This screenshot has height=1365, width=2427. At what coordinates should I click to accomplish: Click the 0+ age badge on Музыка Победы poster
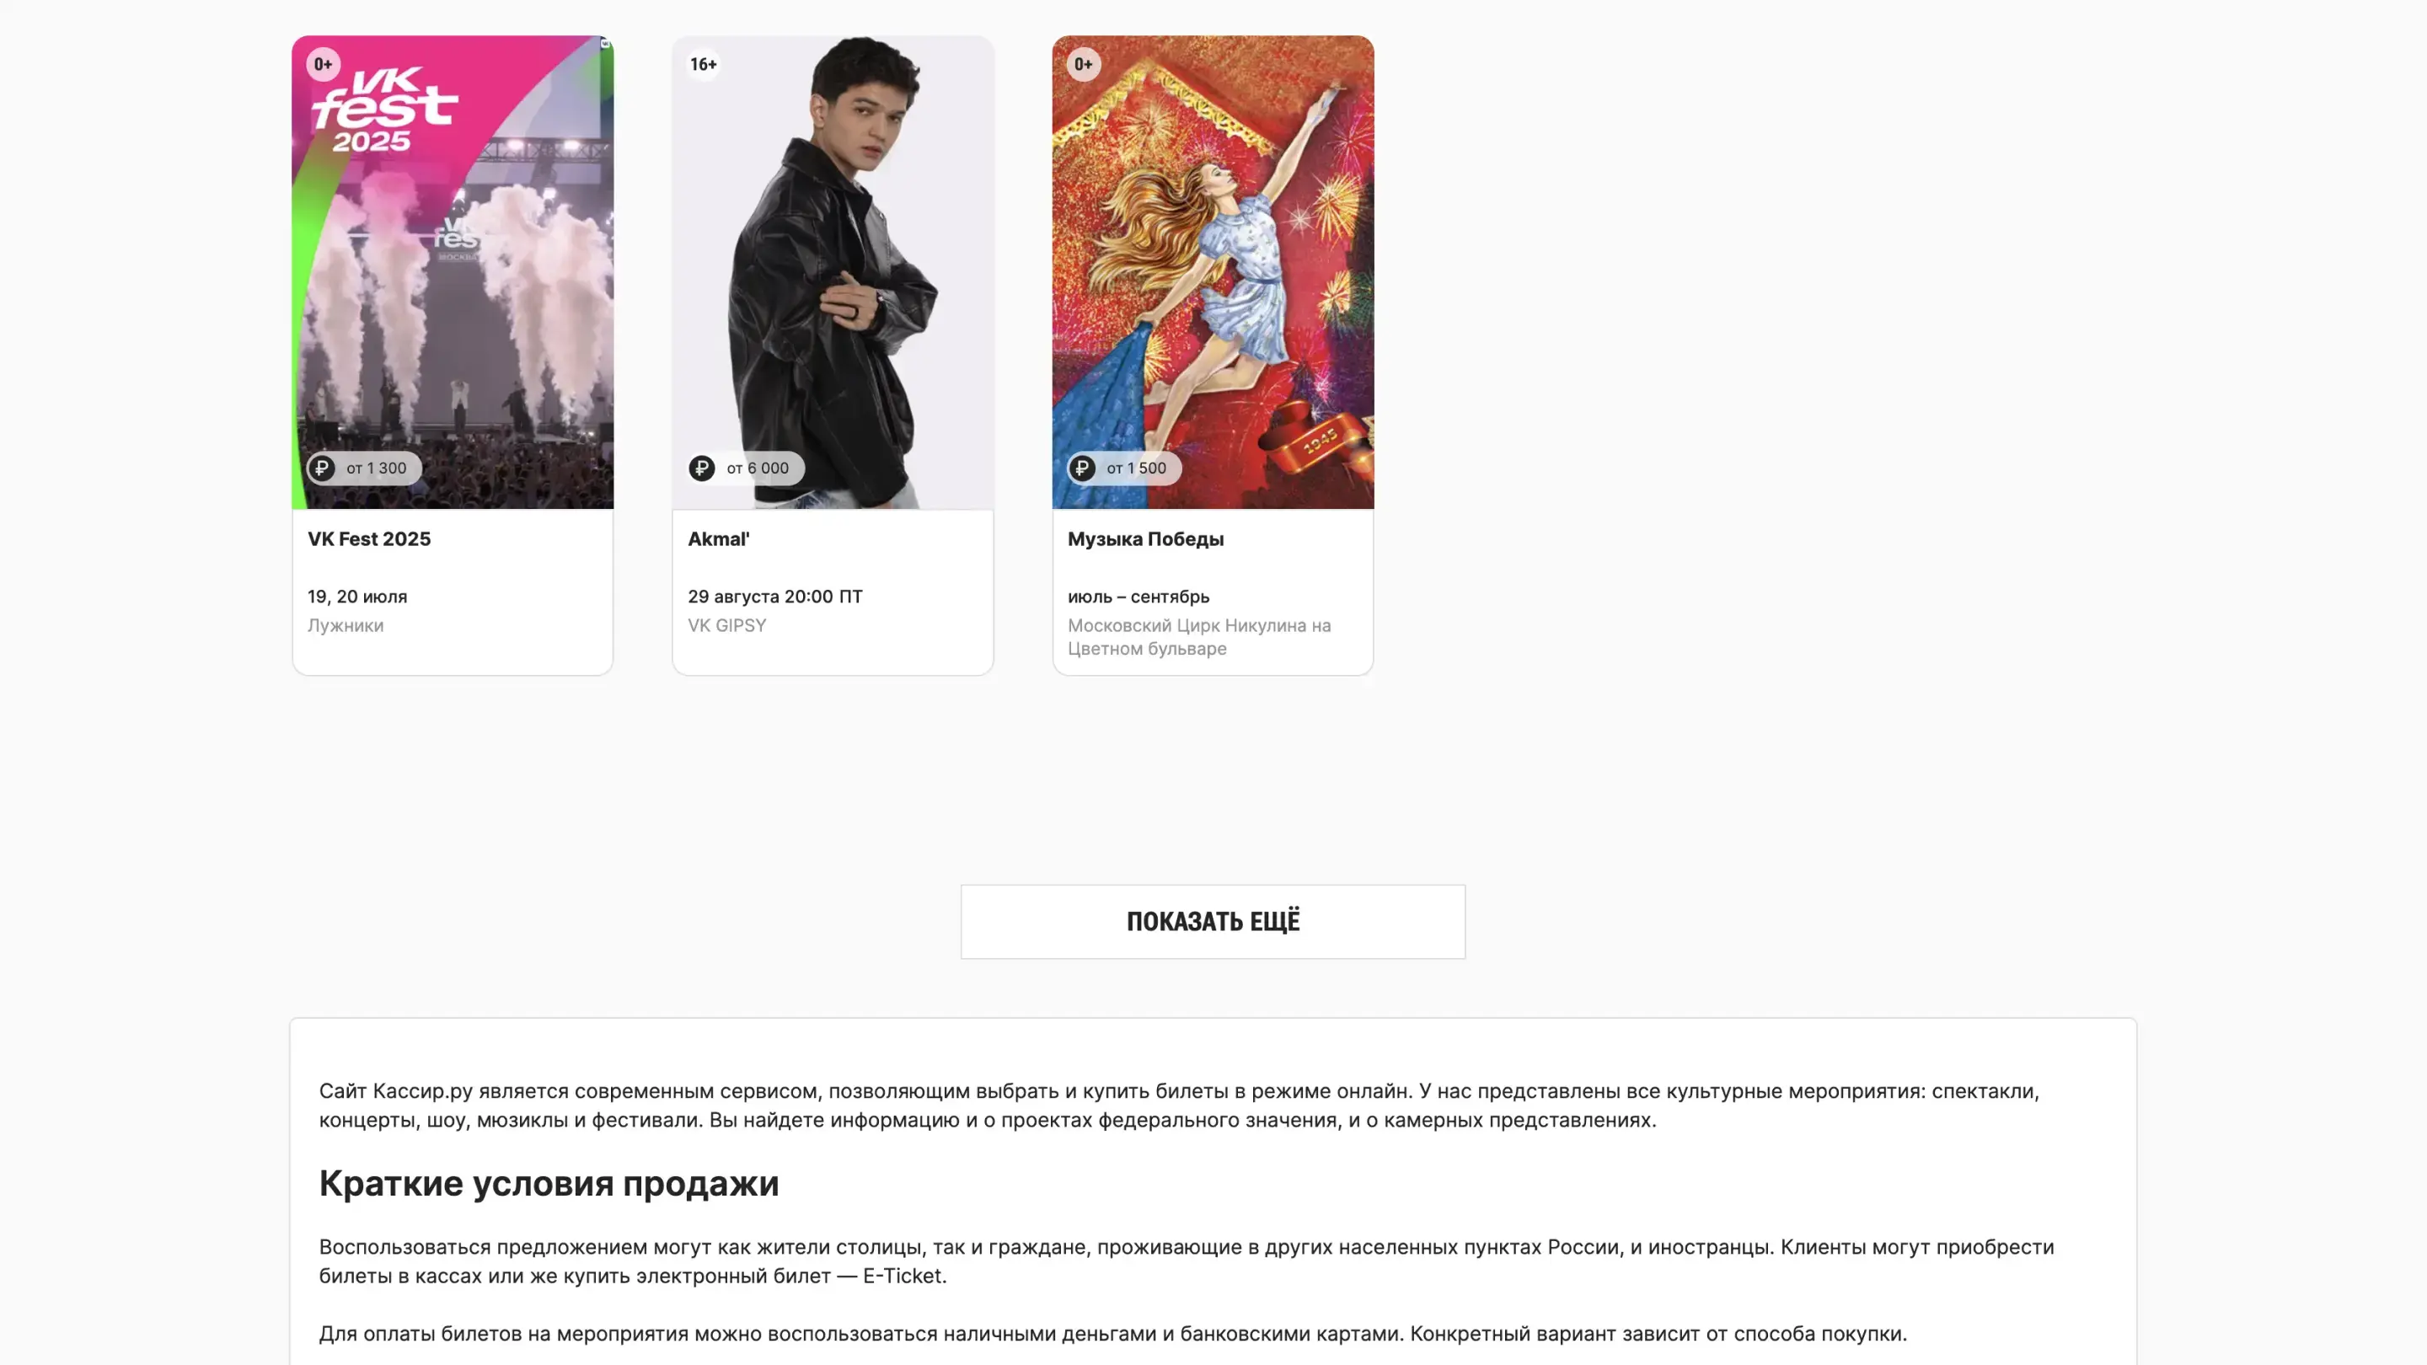click(x=1084, y=64)
